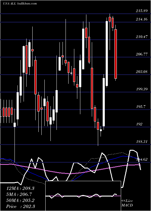Click the 203.08 price level label
This screenshot has width=151, height=211.
tap(142, 72)
